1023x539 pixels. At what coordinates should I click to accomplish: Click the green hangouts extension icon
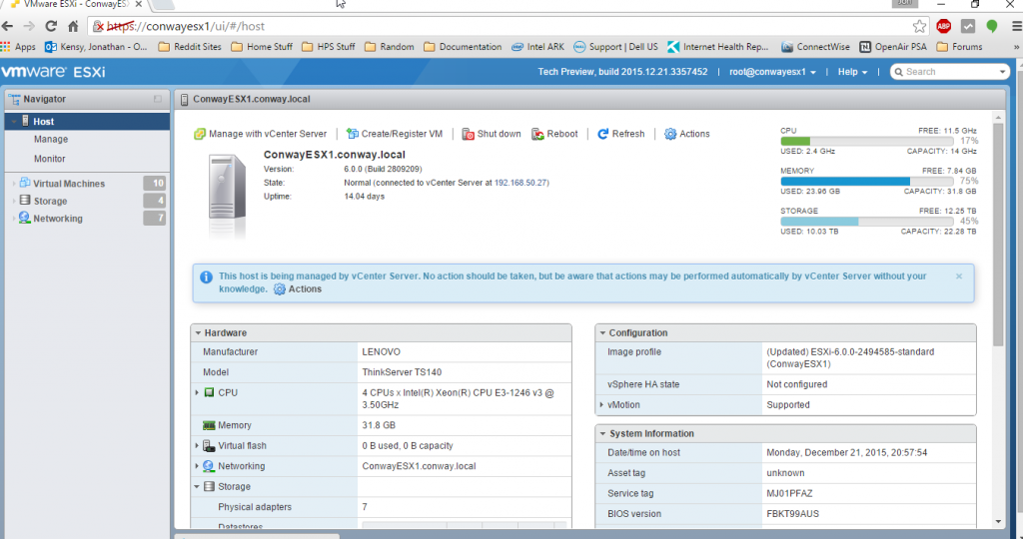pyautogui.click(x=992, y=26)
